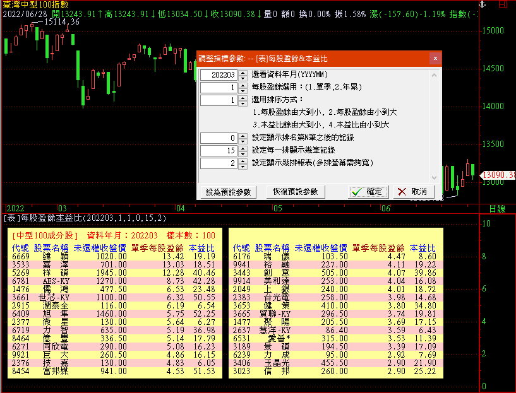516x393 pixels.
Task: Click the 本益比 column header in the right table
Action: (x=423, y=248)
